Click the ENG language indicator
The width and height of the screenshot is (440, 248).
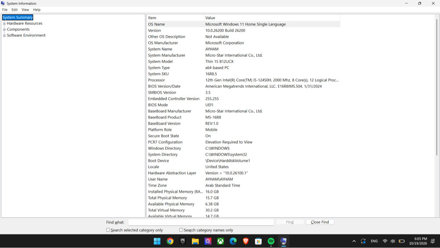pos(374,241)
